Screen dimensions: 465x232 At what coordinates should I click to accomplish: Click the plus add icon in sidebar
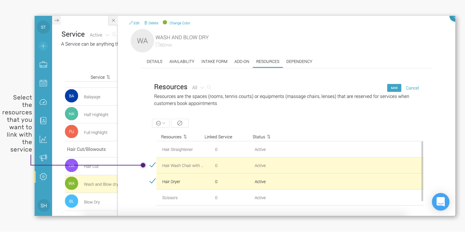(x=43, y=46)
